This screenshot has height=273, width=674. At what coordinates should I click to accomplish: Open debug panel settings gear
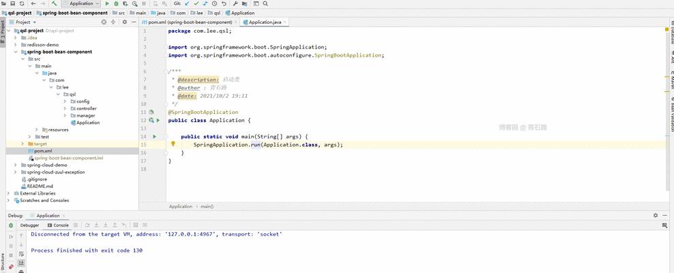pyautogui.click(x=656, y=216)
